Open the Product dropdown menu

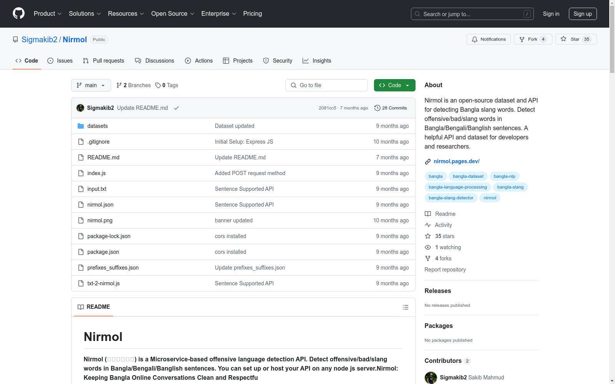(48, 14)
